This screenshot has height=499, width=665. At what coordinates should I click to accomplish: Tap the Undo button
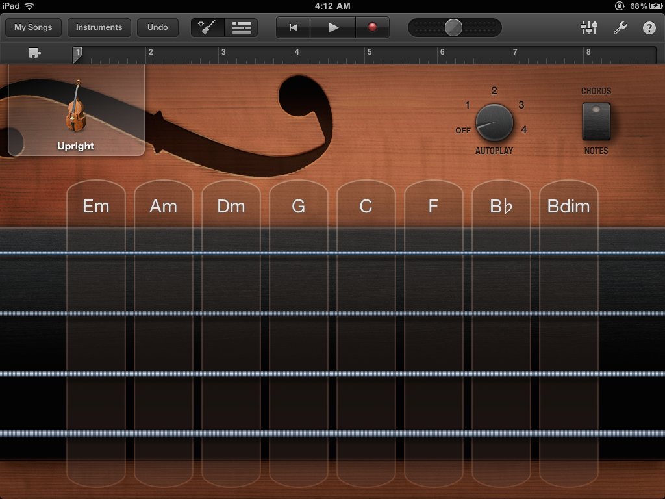(157, 27)
